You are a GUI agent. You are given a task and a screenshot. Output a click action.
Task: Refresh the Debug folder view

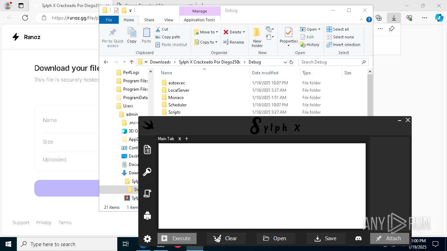291,62
